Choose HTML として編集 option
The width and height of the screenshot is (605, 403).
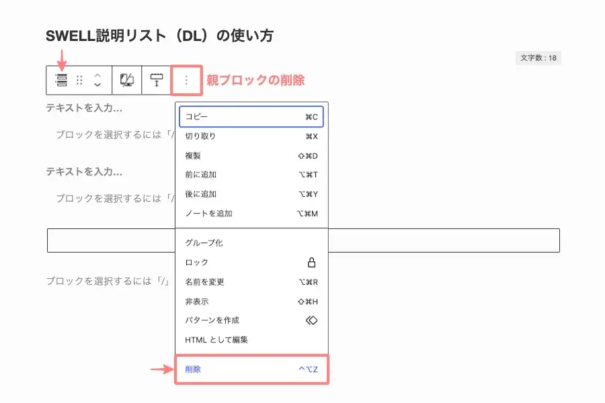pos(251,340)
